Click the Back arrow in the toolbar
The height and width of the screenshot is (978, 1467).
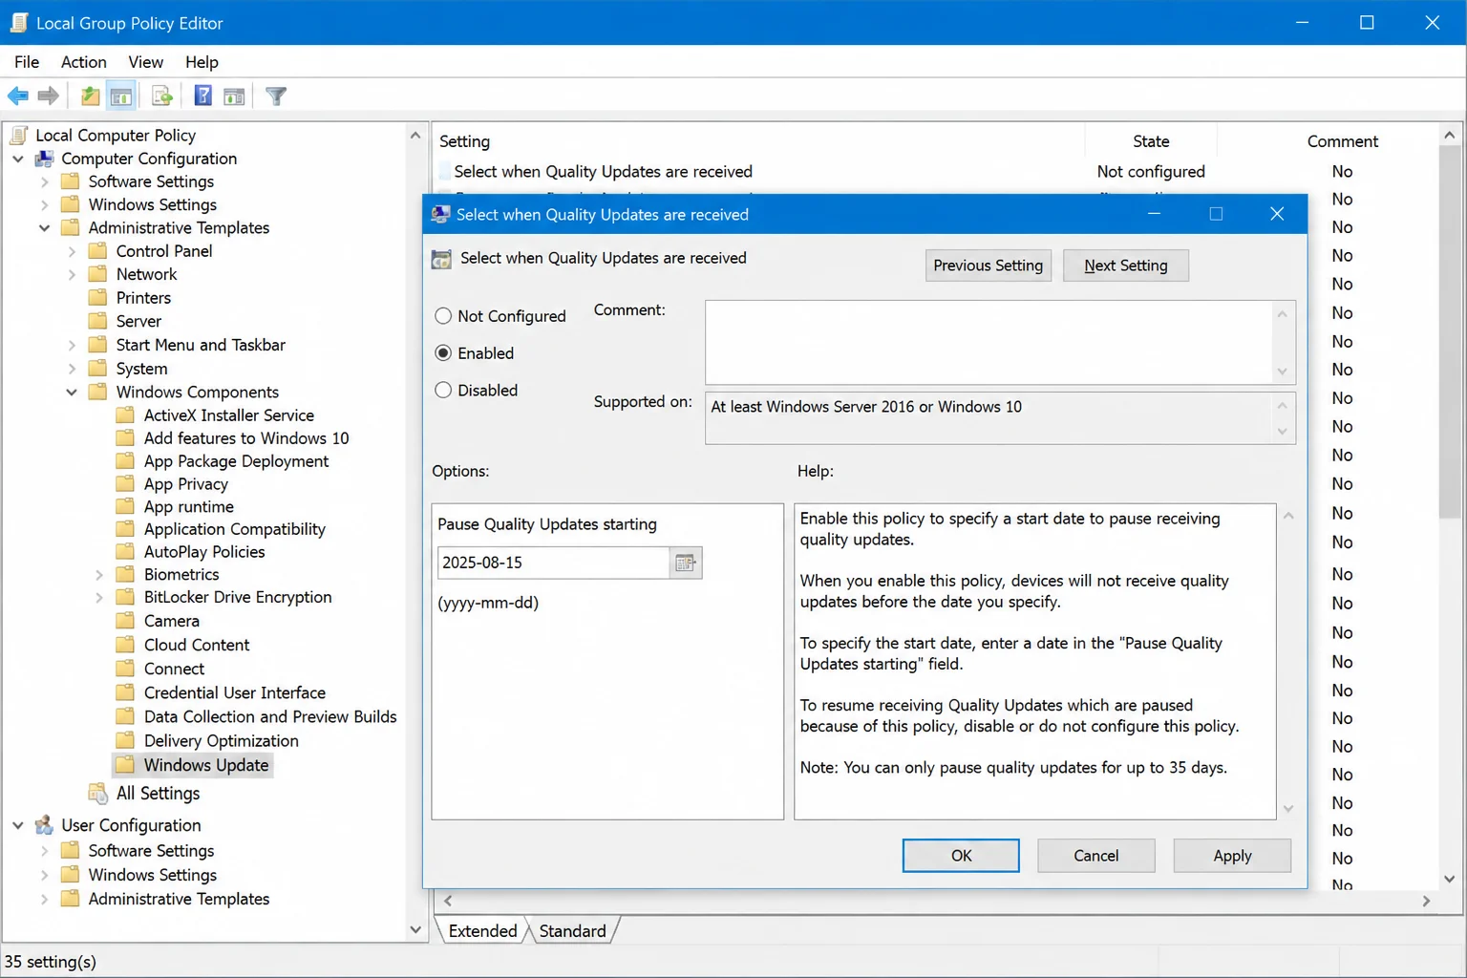pos(18,96)
